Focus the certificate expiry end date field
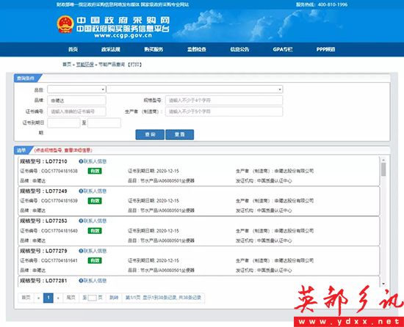This screenshot has width=404, height=327. (104, 123)
